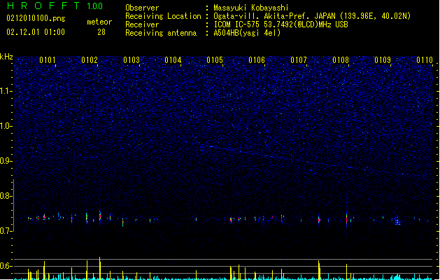Image resolution: width=440 pixels, height=280 pixels.
Task: Click the 'meteor' label
Action: coord(99,22)
